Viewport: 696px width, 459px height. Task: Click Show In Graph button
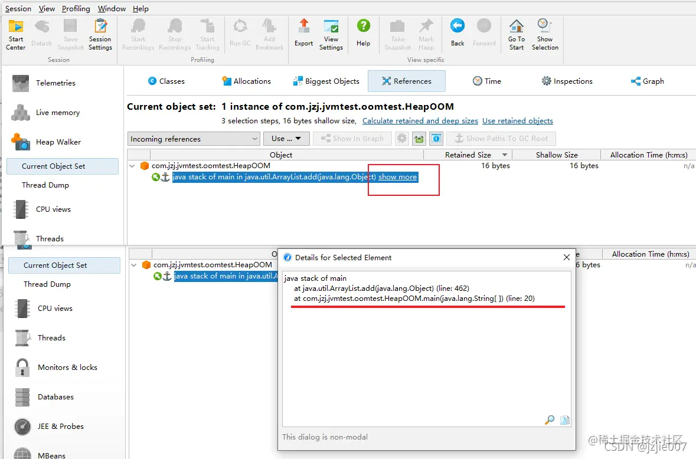click(x=352, y=139)
